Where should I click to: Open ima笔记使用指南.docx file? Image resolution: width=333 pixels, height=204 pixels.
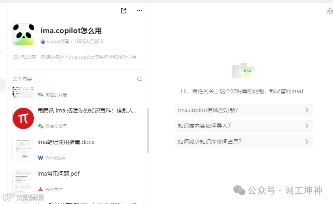pyautogui.click(x=66, y=142)
